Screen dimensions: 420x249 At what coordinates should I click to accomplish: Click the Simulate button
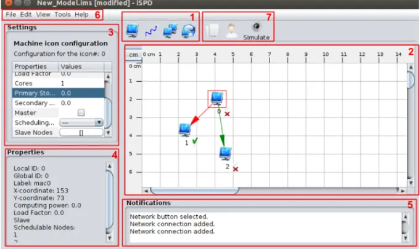click(257, 31)
